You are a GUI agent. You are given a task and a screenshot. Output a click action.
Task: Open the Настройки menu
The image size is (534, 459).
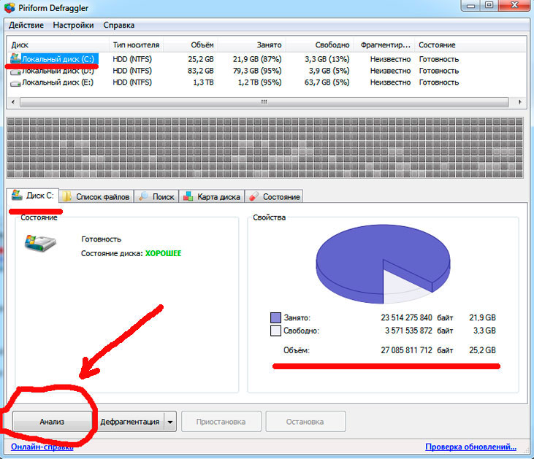coord(73,26)
